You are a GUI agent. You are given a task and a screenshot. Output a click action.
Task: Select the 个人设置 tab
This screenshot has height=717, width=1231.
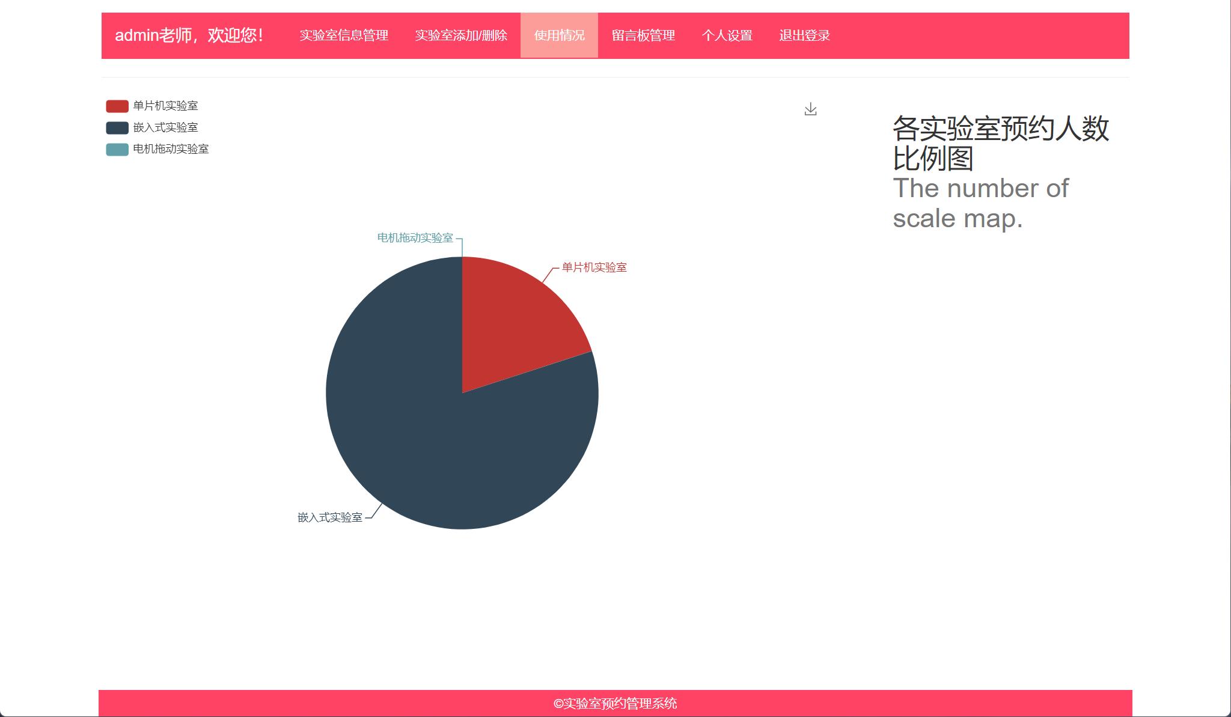point(729,35)
